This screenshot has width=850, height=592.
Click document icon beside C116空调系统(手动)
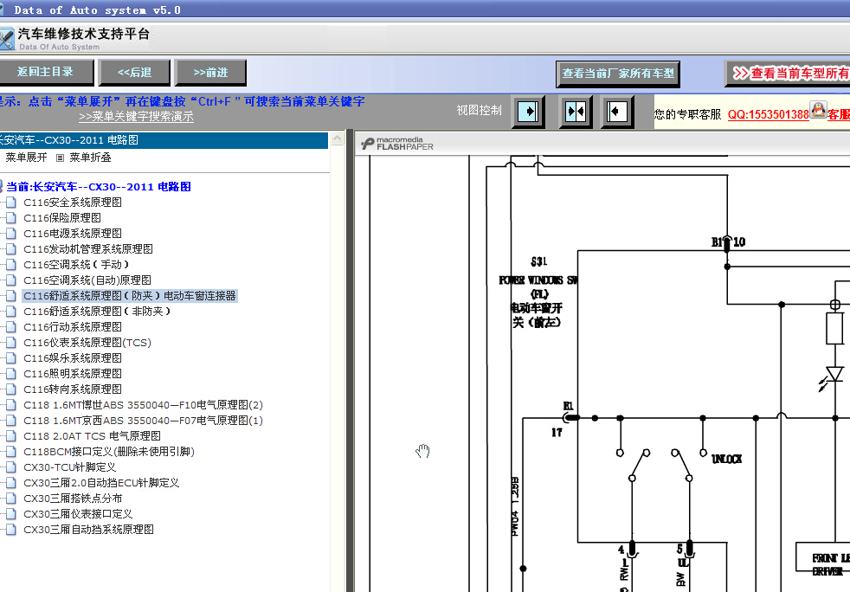click(x=11, y=265)
